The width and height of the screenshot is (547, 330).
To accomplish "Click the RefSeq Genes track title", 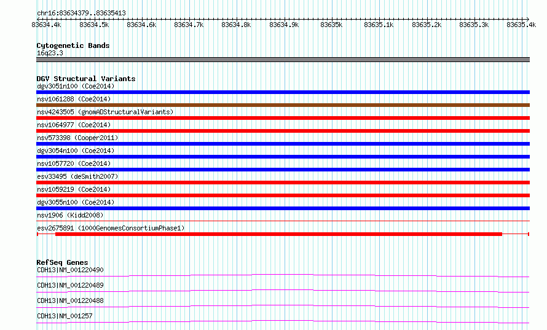I will pos(62,262).
